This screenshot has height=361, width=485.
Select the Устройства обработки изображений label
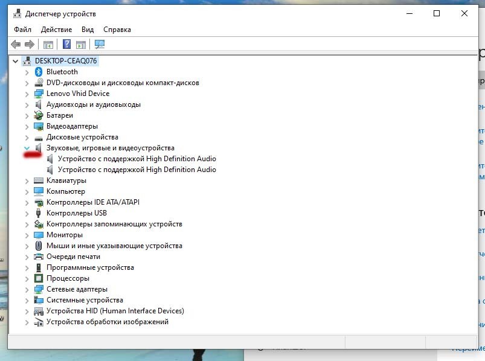(108, 322)
